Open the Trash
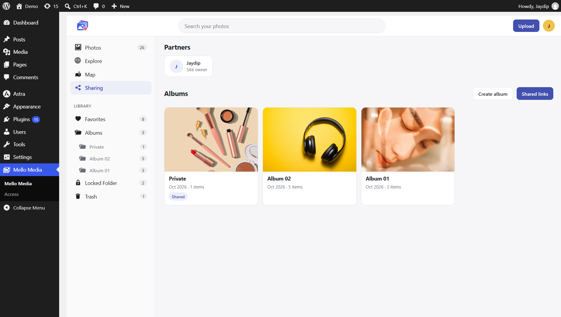 pos(111,196)
